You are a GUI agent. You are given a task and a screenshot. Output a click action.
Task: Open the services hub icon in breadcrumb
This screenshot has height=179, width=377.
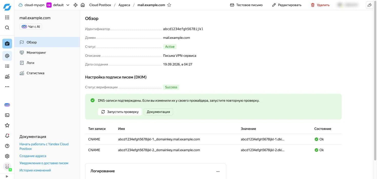pos(75,5)
